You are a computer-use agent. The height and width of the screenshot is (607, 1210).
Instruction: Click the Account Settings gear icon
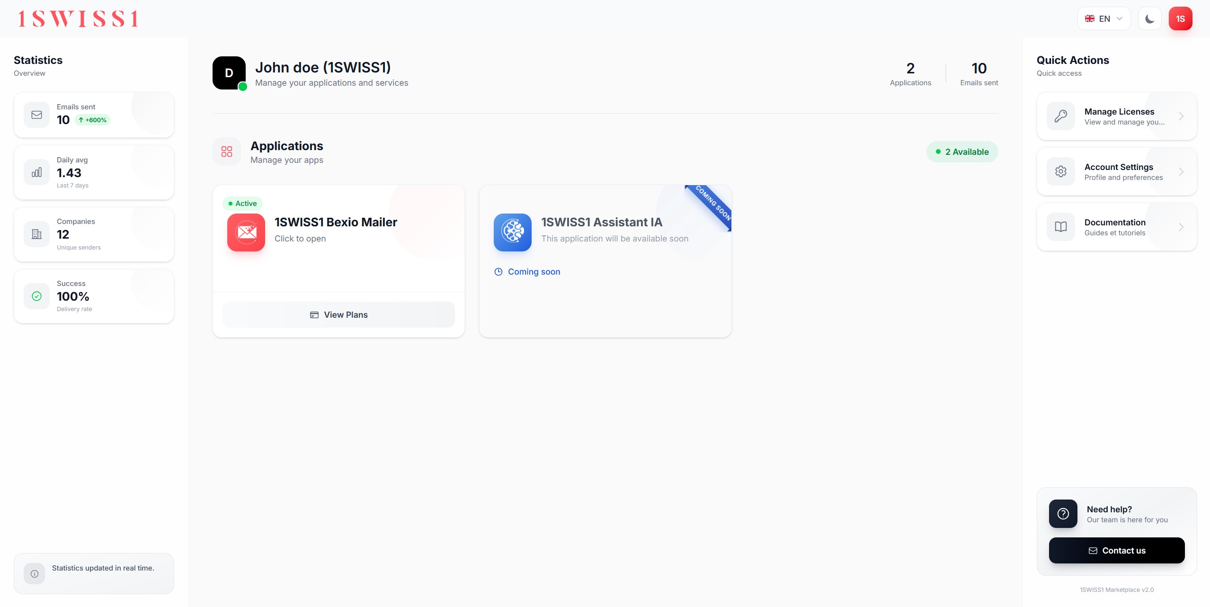click(1061, 171)
